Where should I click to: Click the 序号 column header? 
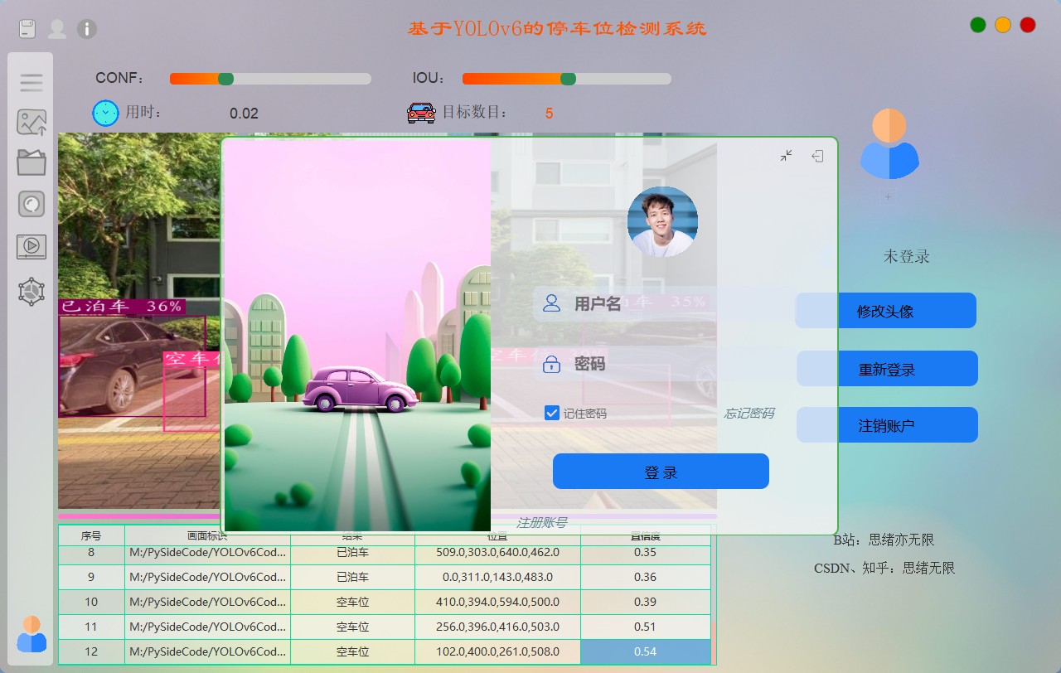coord(91,535)
